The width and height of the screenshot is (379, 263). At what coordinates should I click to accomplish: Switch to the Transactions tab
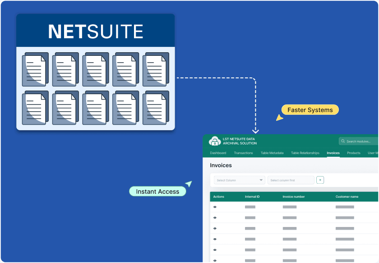243,153
